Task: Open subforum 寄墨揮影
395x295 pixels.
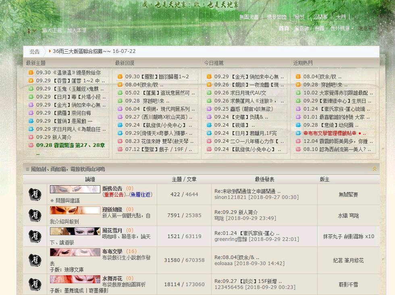Action: tap(98, 291)
